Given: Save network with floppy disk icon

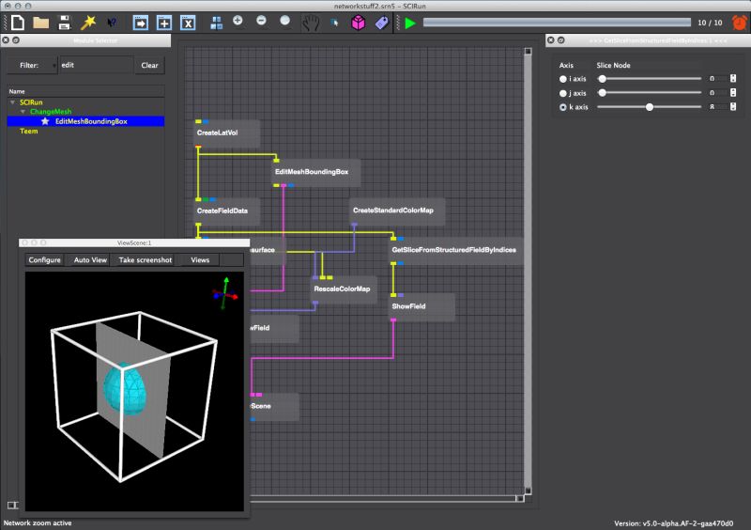Looking at the screenshot, I should (64, 23).
